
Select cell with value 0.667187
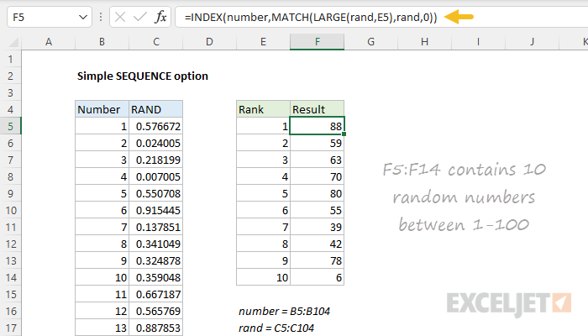(x=156, y=294)
